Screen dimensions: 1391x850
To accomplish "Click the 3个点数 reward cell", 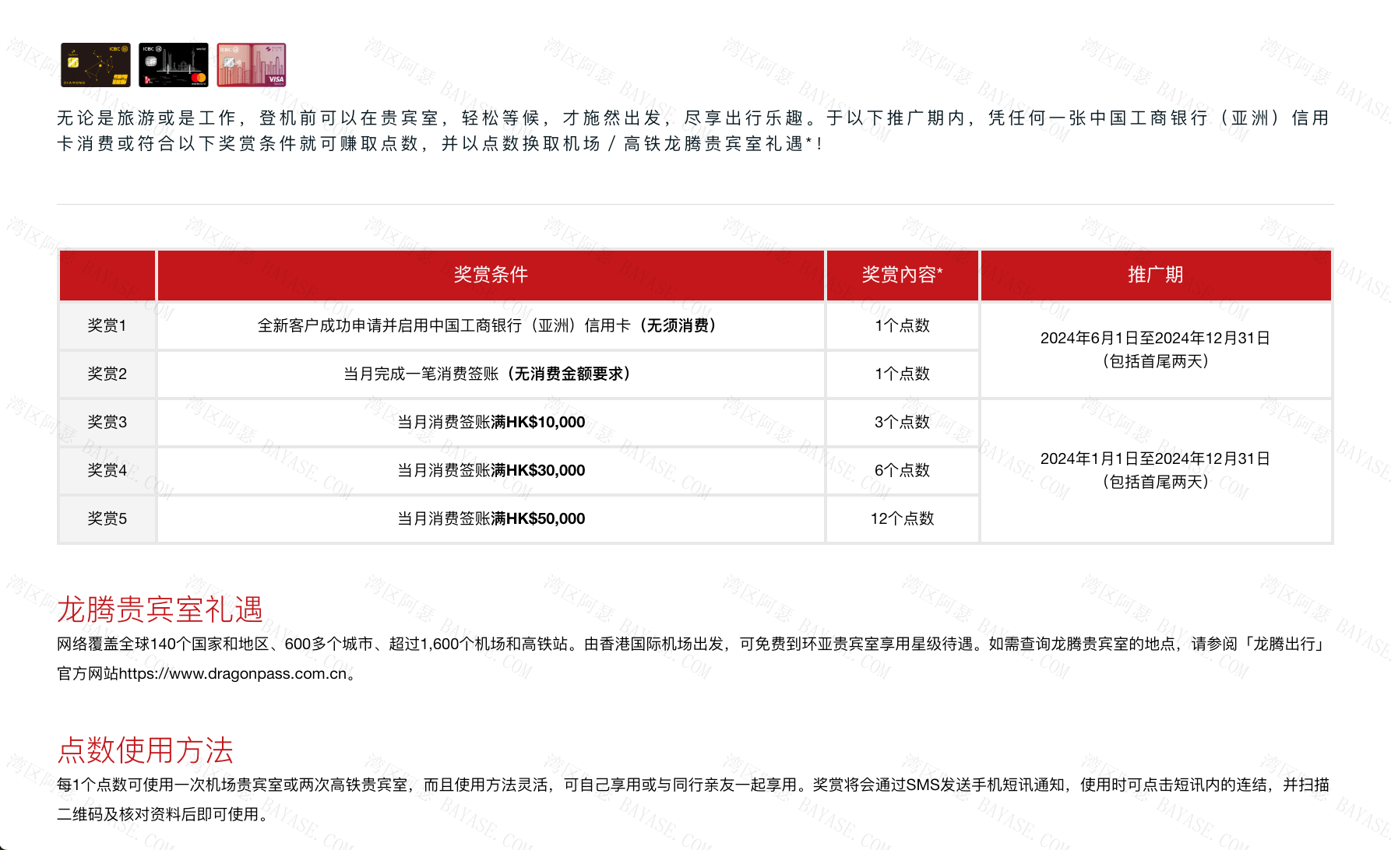I will pos(902,422).
